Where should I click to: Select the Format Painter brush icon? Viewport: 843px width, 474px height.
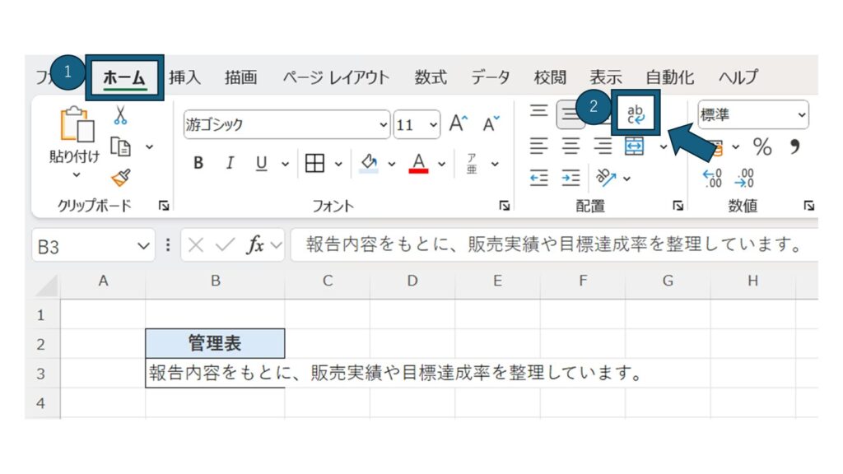(x=121, y=176)
